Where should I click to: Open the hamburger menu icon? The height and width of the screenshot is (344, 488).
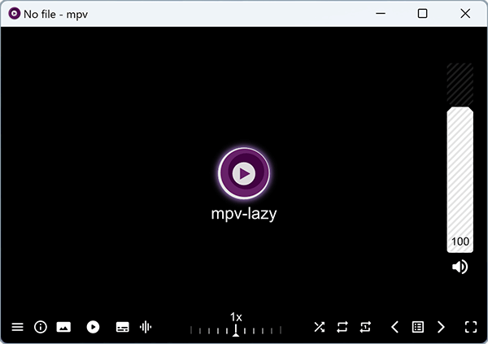(x=17, y=327)
